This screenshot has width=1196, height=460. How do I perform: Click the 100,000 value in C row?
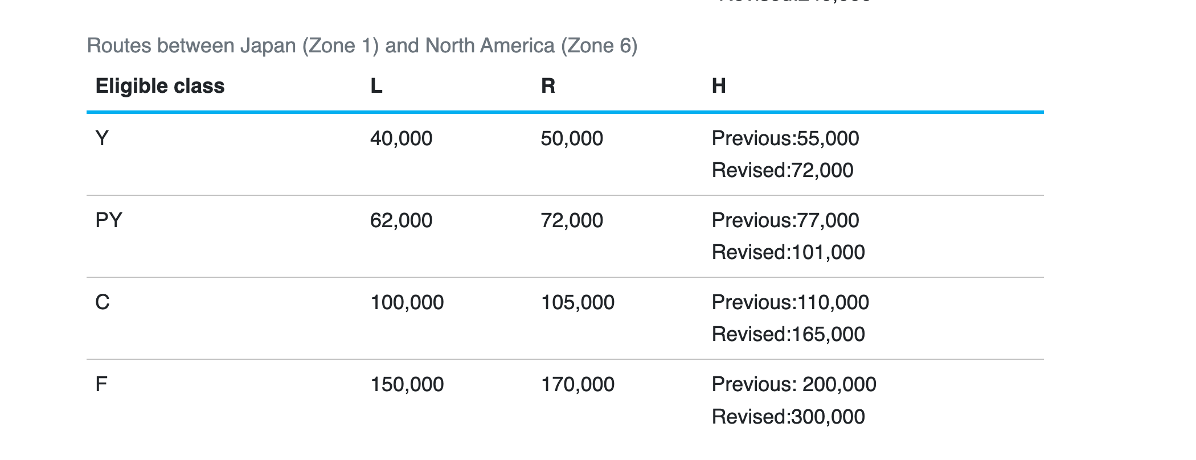click(x=407, y=302)
